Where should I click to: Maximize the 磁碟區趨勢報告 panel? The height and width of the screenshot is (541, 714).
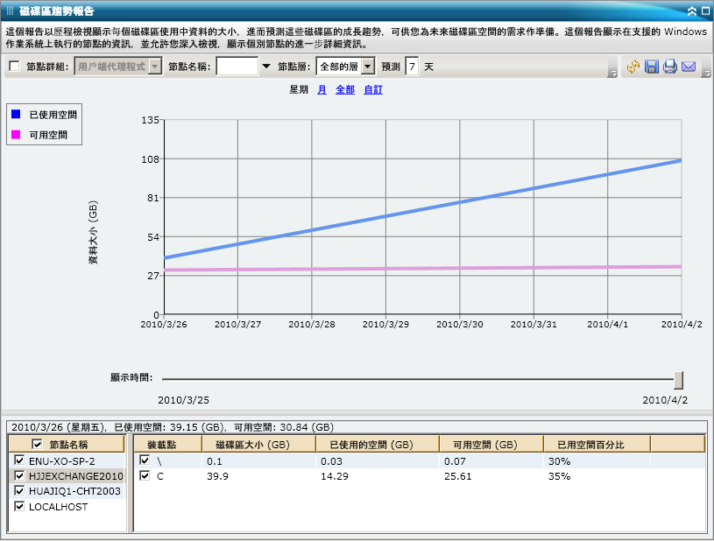point(705,11)
